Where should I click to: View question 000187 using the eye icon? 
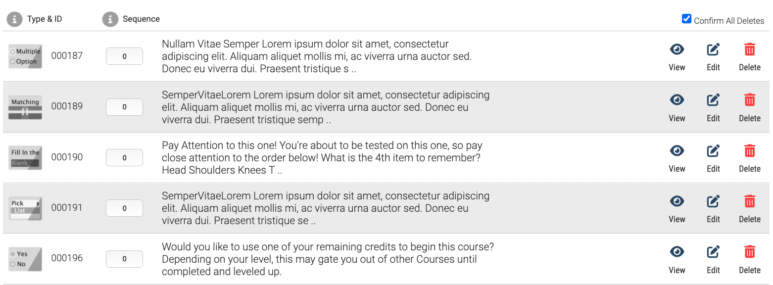point(676,49)
